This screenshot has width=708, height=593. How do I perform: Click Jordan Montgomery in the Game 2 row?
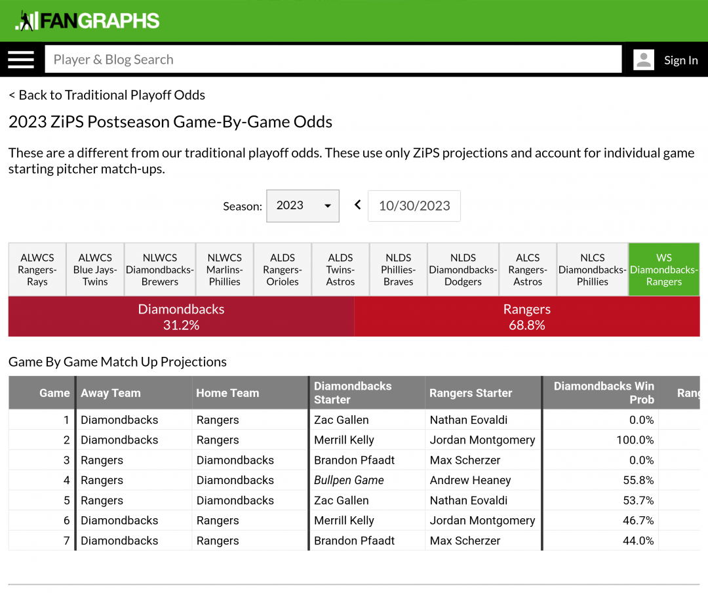tap(482, 440)
